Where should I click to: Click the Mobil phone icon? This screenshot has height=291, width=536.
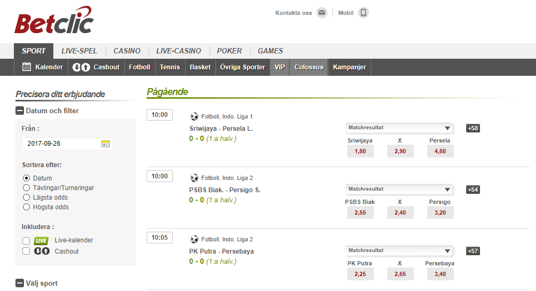coord(363,13)
